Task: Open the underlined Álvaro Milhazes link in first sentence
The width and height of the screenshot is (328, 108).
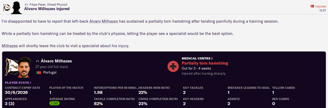Action: point(104,21)
